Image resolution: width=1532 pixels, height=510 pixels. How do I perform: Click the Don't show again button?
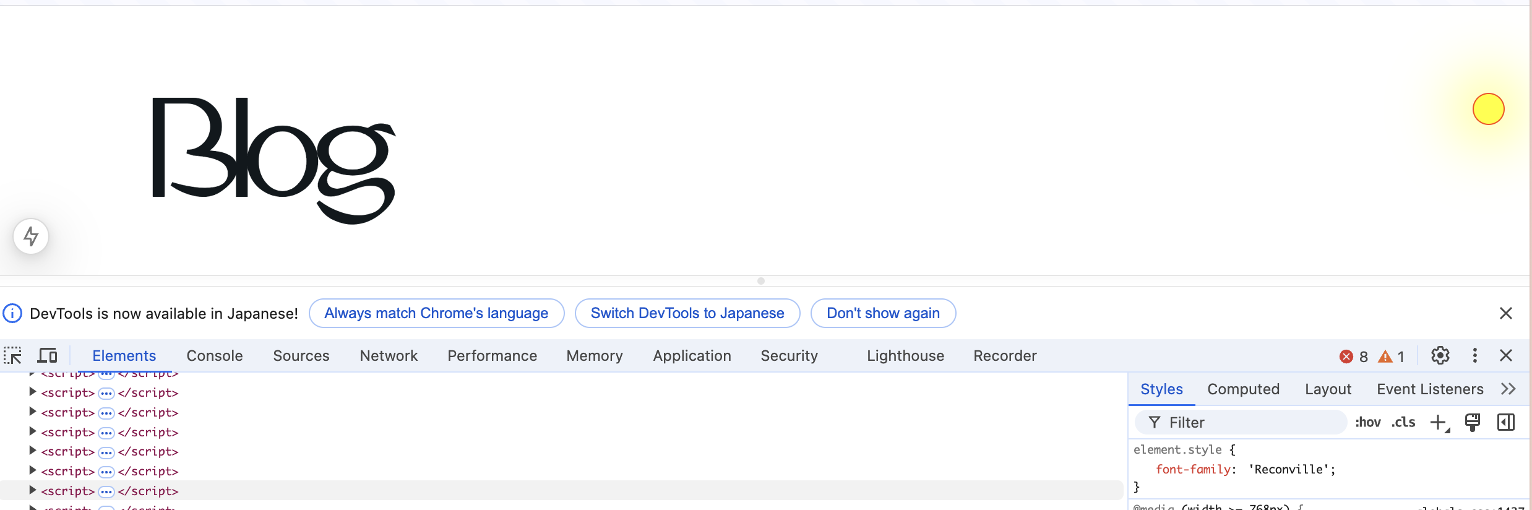(x=883, y=313)
